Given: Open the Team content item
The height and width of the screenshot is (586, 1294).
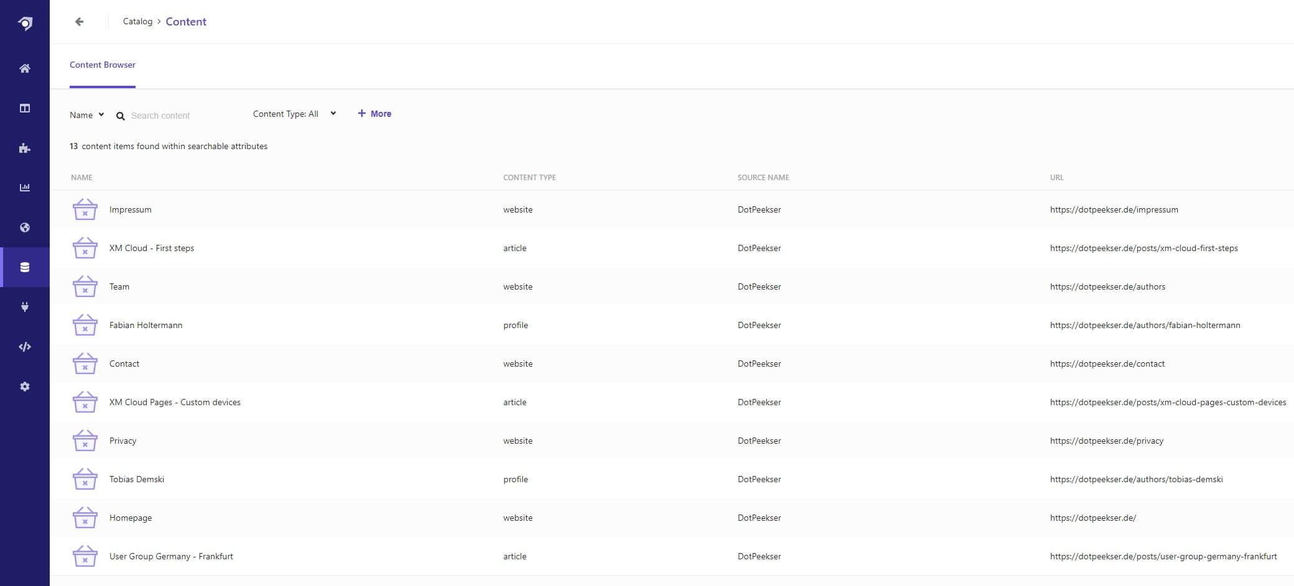Looking at the screenshot, I should coord(119,286).
